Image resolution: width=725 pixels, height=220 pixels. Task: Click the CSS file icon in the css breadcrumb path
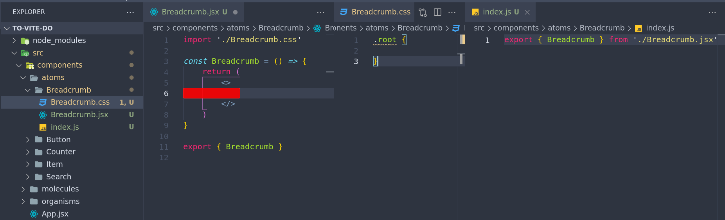[x=456, y=28]
